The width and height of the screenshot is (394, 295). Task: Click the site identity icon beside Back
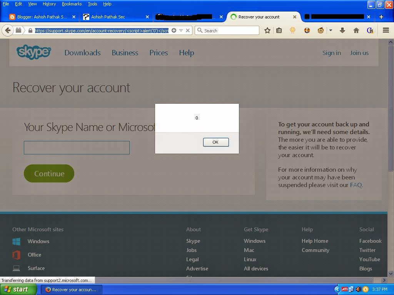tap(18, 30)
